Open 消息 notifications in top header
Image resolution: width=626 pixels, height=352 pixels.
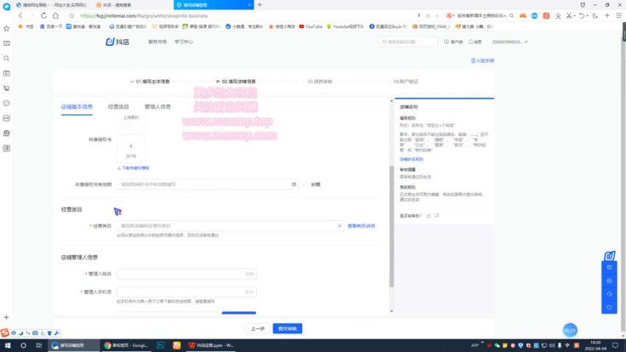click(x=475, y=42)
